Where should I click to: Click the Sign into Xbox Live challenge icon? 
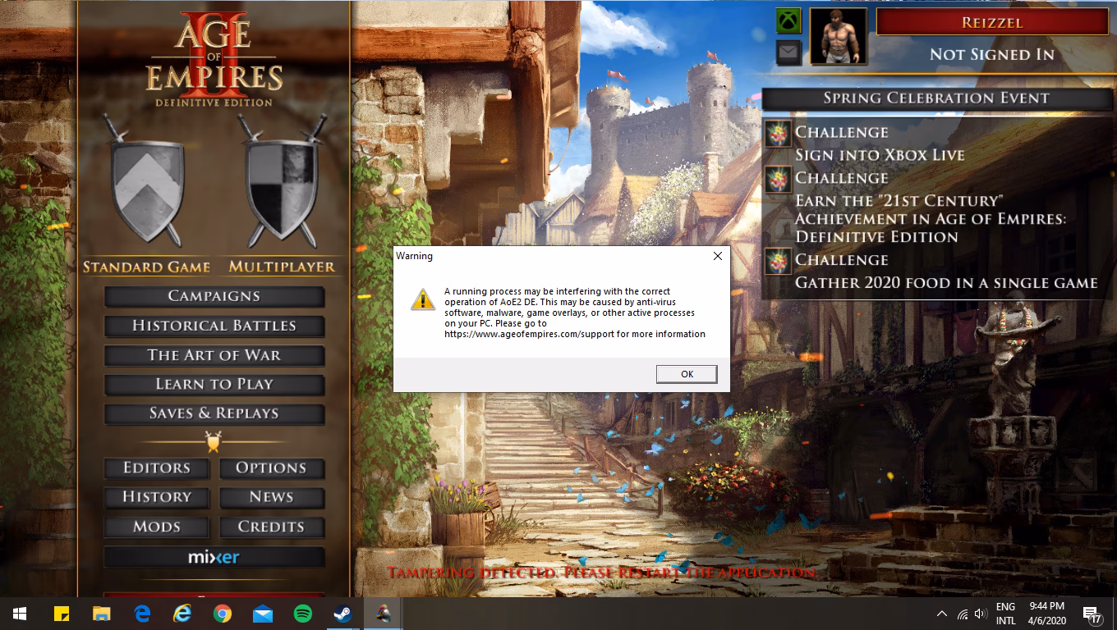click(x=778, y=134)
